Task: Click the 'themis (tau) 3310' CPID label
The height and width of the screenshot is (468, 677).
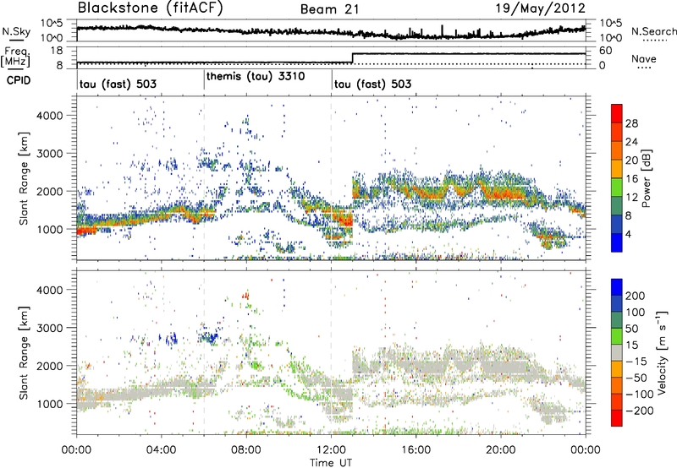Action: point(256,76)
